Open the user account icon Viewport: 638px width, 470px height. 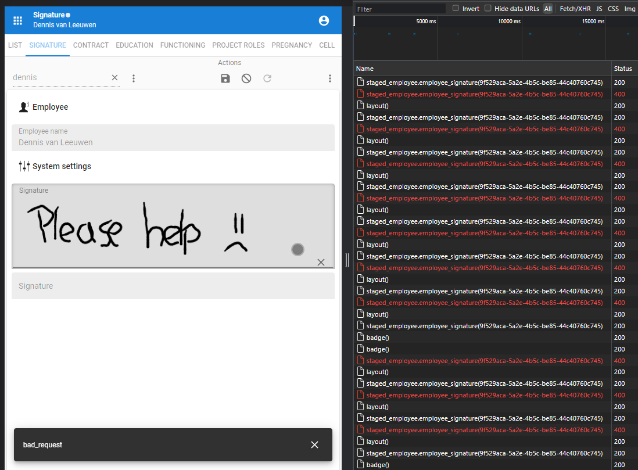click(x=324, y=20)
